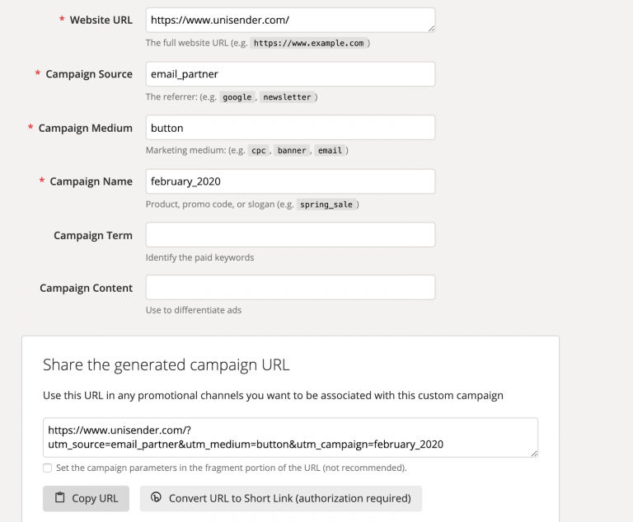Click the generated URL box resize handle
The height and width of the screenshot is (522, 633).
[x=534, y=454]
